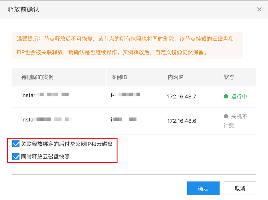Select the 待删除的实例 column header
The image size is (268, 200).
(x=38, y=77)
